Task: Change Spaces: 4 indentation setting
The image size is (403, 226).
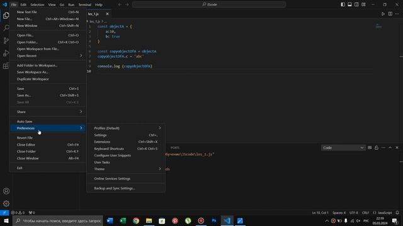Action: coord(339,213)
